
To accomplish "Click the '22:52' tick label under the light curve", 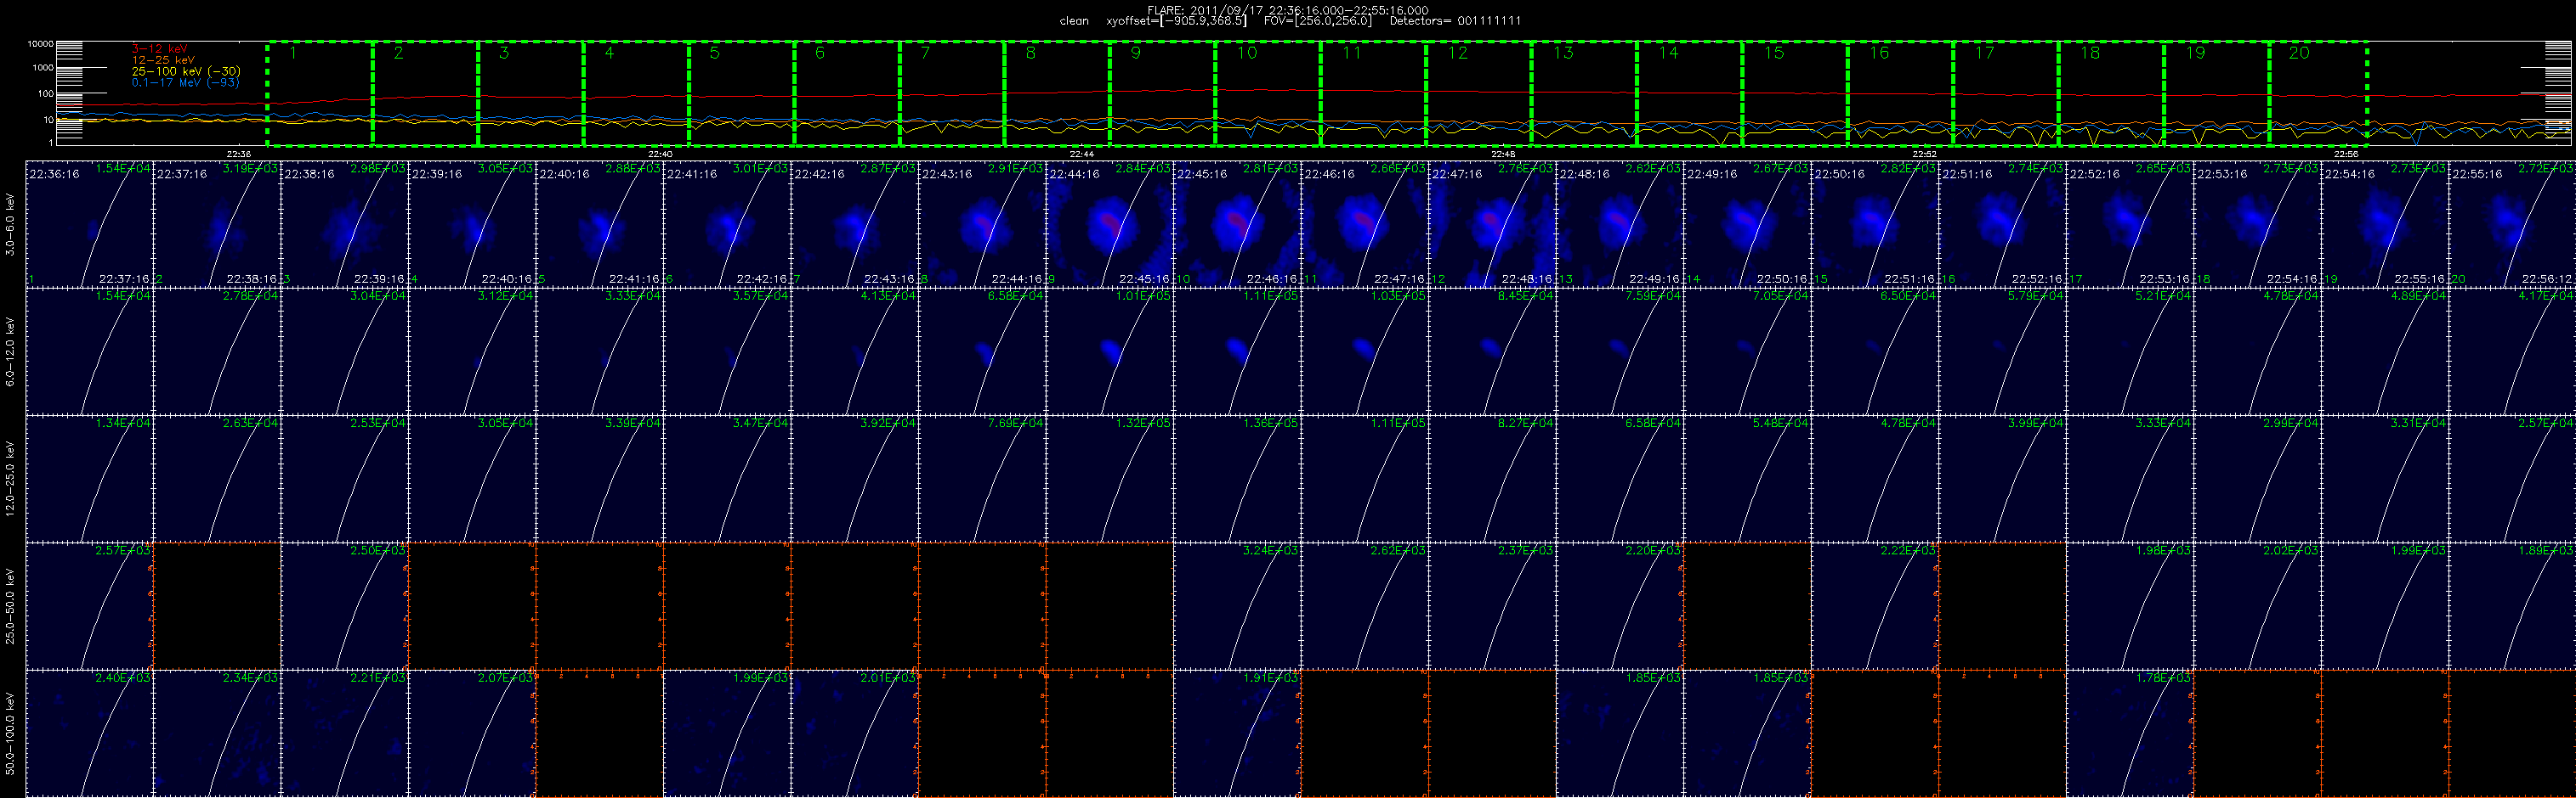I will point(1924,154).
